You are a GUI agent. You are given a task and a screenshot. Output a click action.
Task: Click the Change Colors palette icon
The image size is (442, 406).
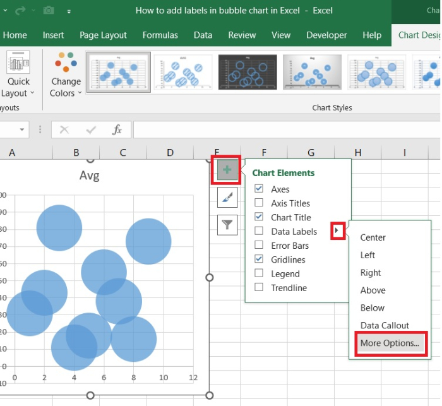point(66,62)
